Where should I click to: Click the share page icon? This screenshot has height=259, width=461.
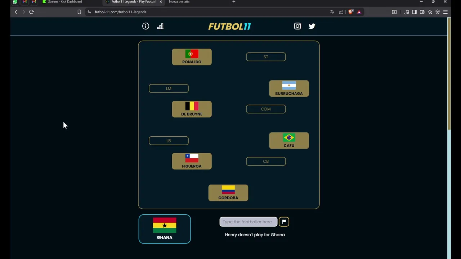point(341,12)
